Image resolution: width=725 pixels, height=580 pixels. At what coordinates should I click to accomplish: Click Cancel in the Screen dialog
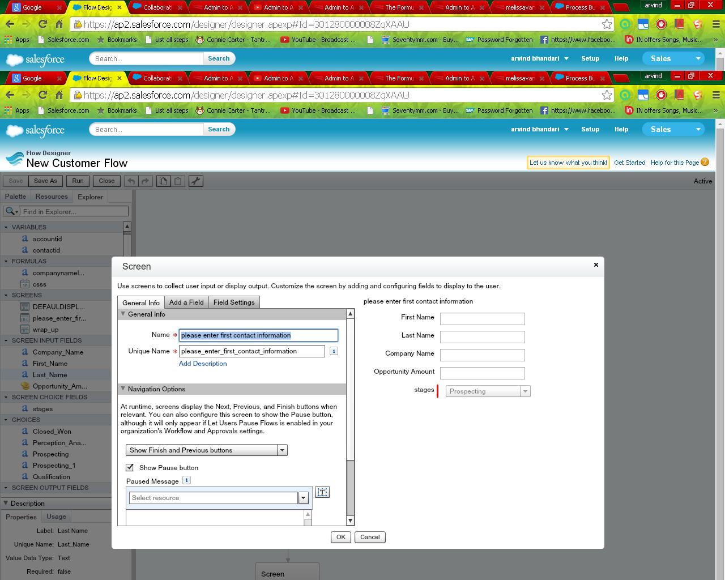370,537
